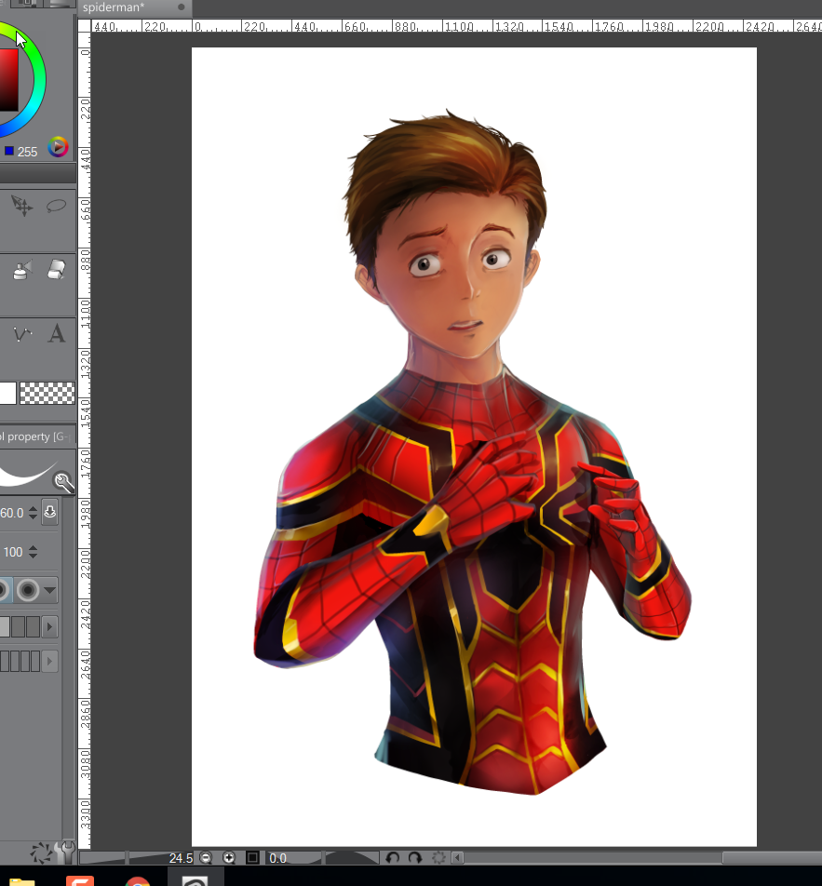
Task: Click the zoom percentage value 24.5
Action: pos(181,858)
